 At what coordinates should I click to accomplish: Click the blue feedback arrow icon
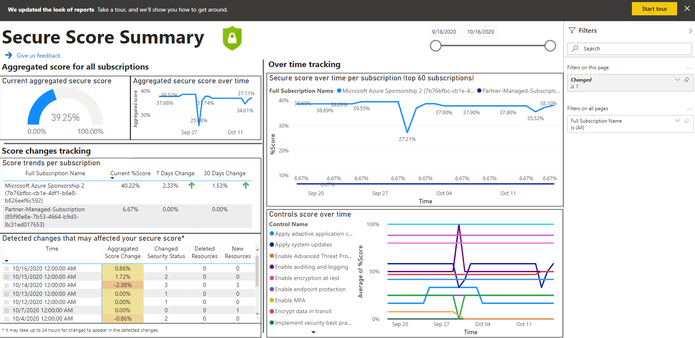tap(8, 55)
